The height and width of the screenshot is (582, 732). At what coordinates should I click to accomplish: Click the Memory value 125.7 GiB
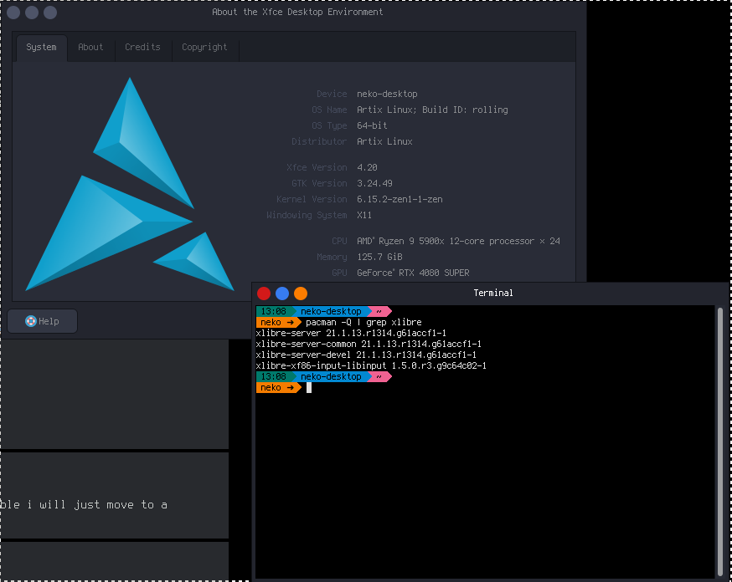[379, 258]
